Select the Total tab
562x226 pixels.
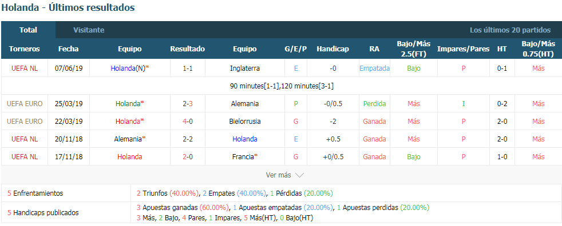(x=28, y=30)
